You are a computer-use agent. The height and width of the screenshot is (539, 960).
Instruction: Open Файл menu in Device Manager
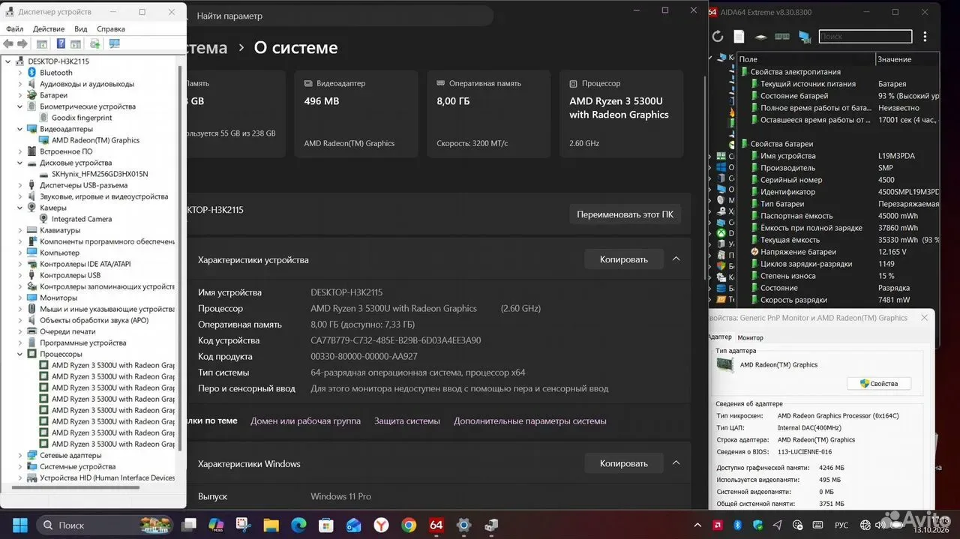[x=14, y=28]
